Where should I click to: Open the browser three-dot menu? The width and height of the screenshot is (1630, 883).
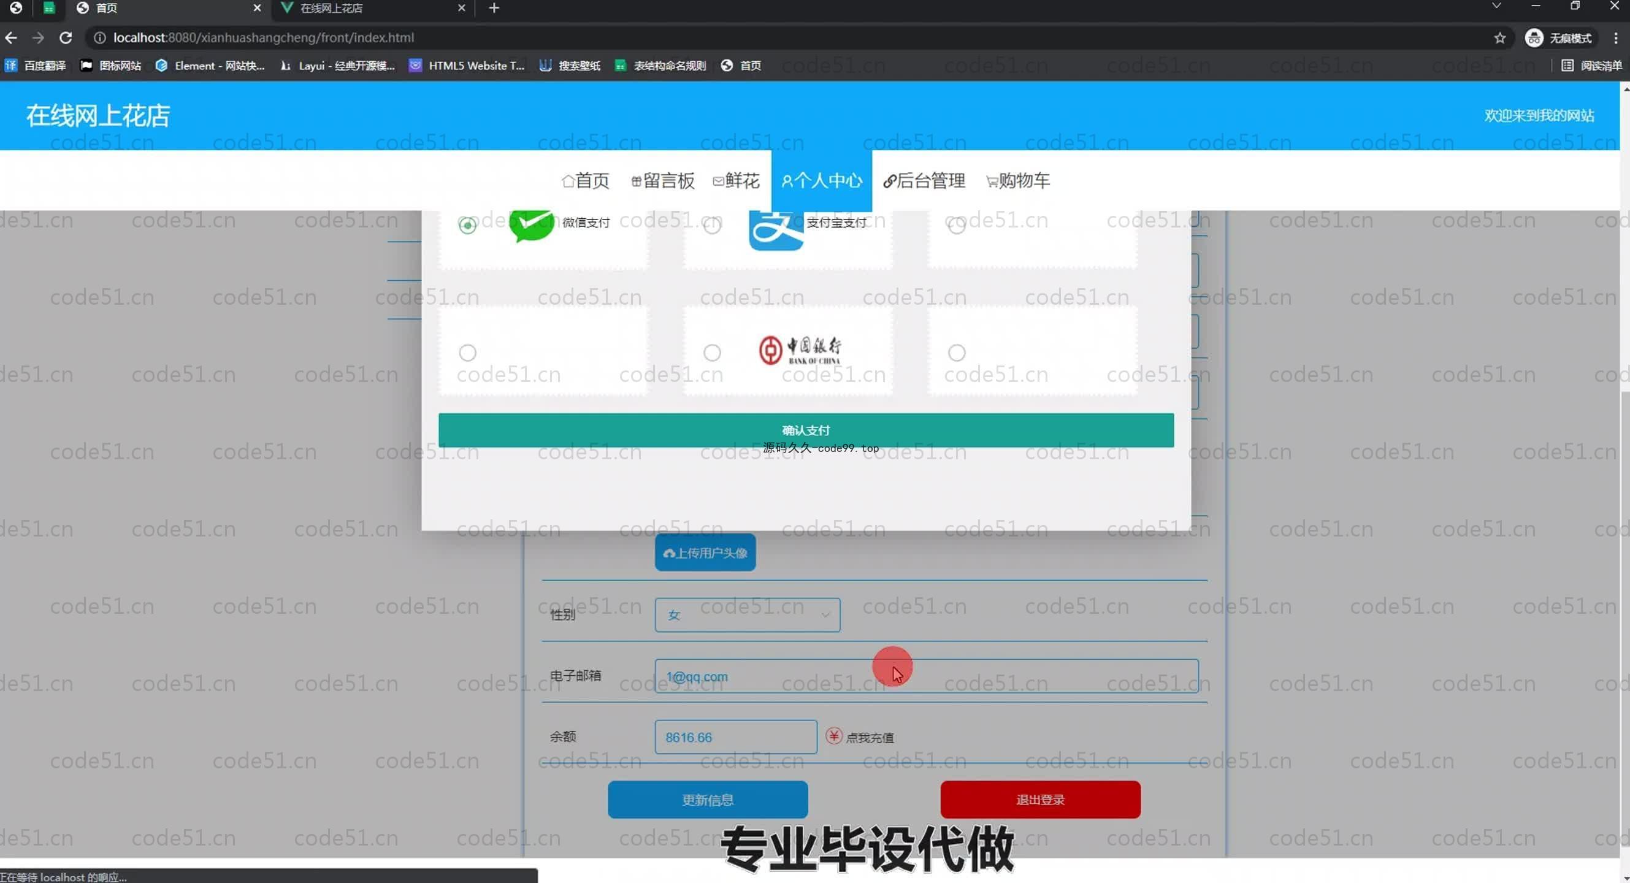click(1615, 38)
